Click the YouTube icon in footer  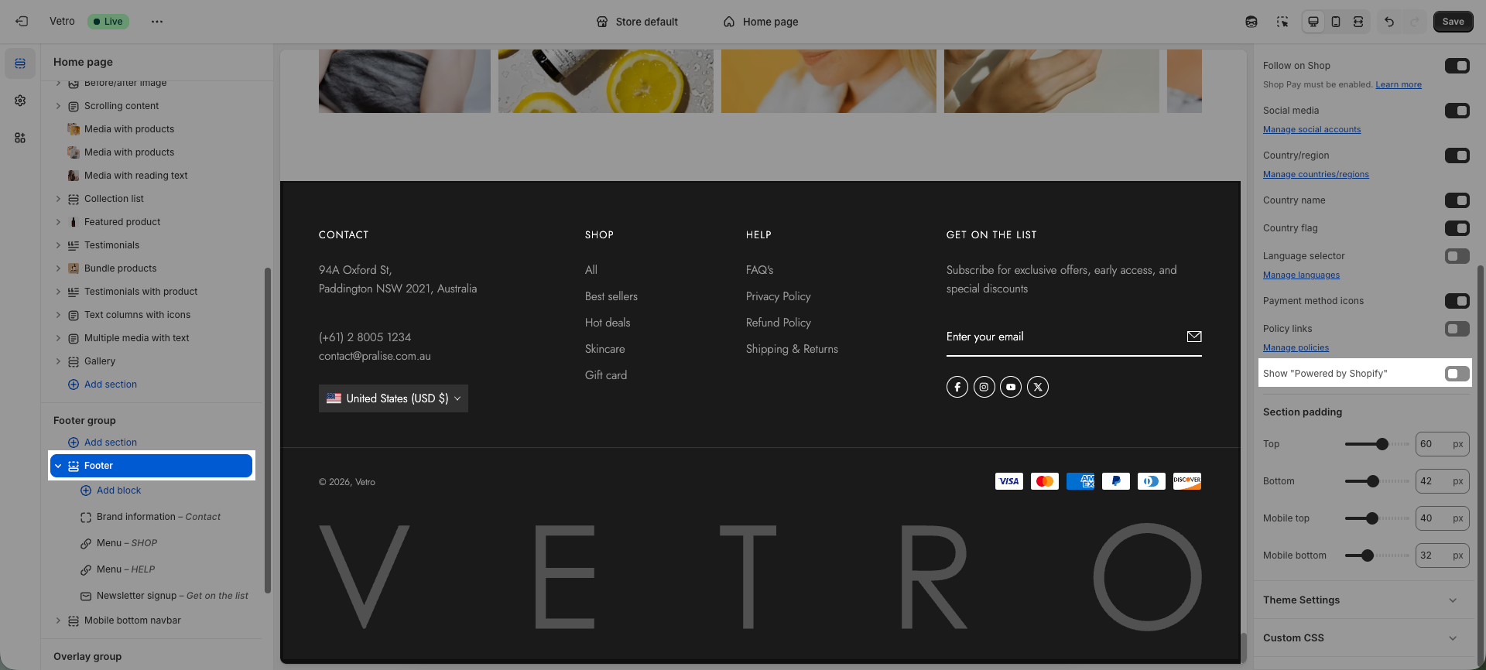point(1011,387)
